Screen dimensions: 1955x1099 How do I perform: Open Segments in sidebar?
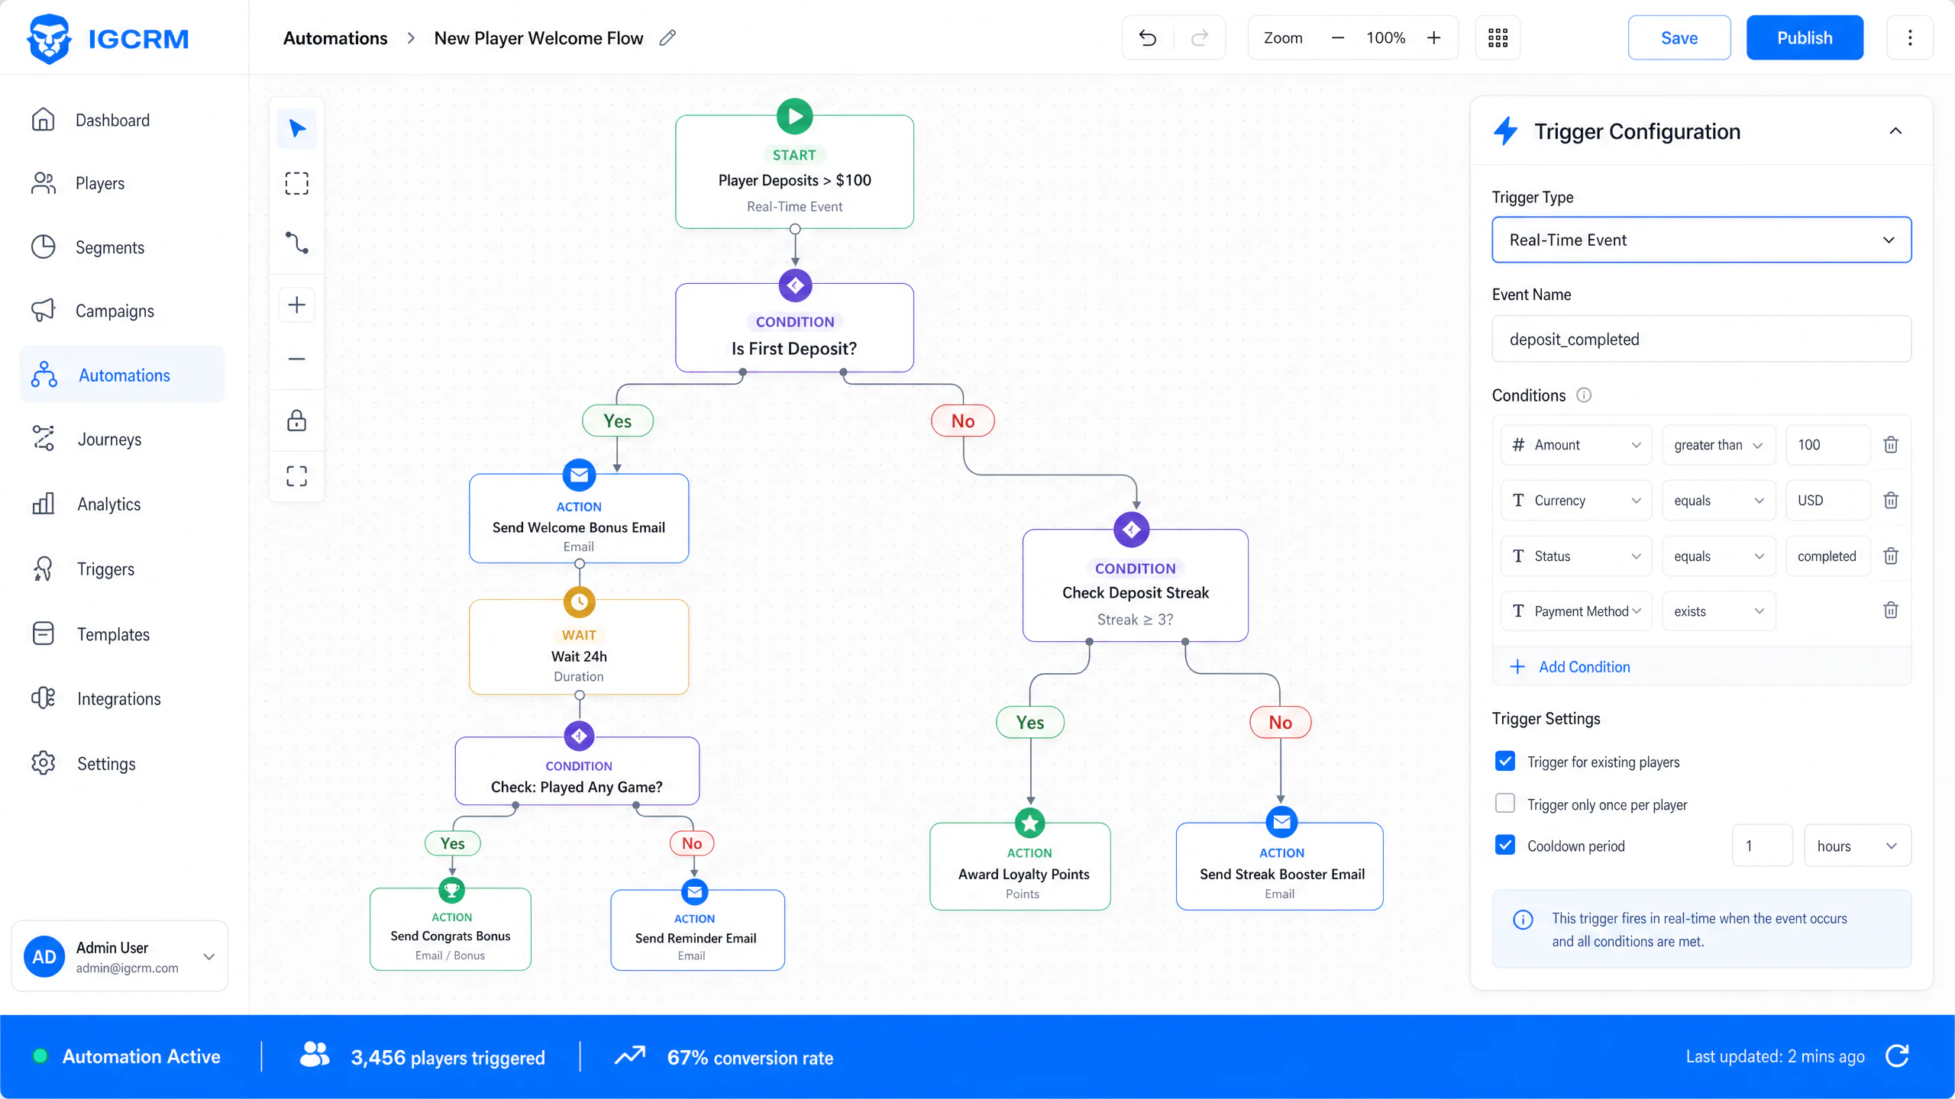tap(122, 247)
